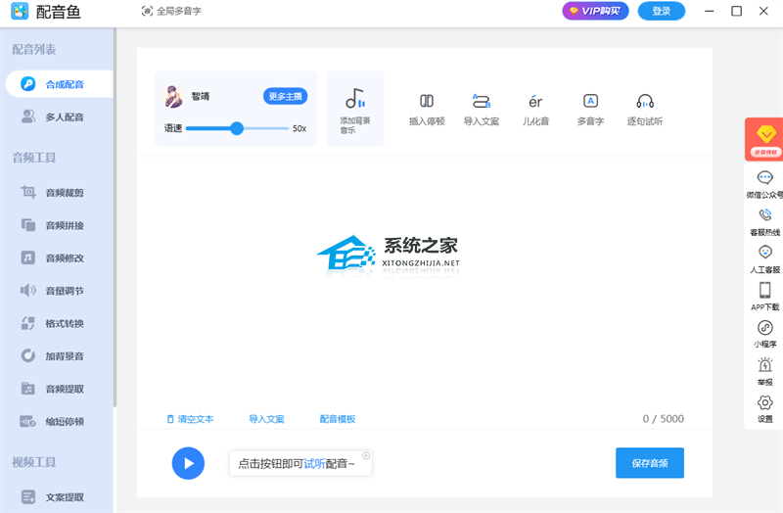Click the VIP购买 button
The width and height of the screenshot is (783, 513).
pos(595,11)
